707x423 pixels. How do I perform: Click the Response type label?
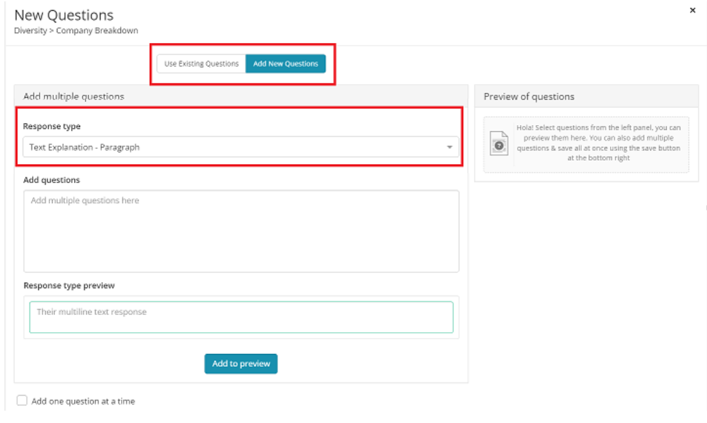(52, 126)
